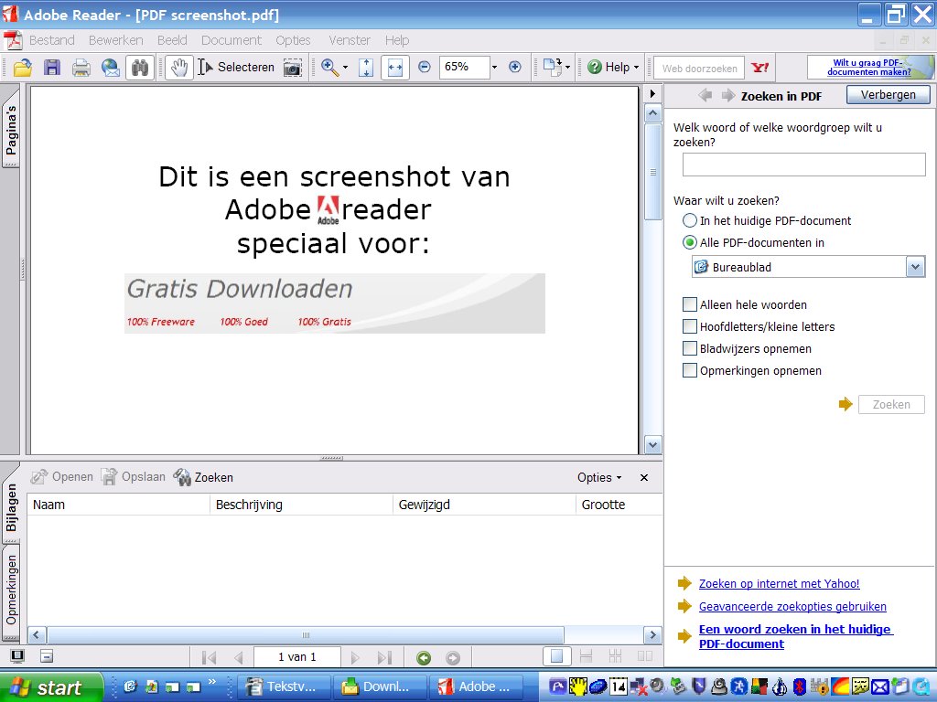The height and width of the screenshot is (702, 937).
Task: Go to the last page icon
Action: tap(384, 657)
